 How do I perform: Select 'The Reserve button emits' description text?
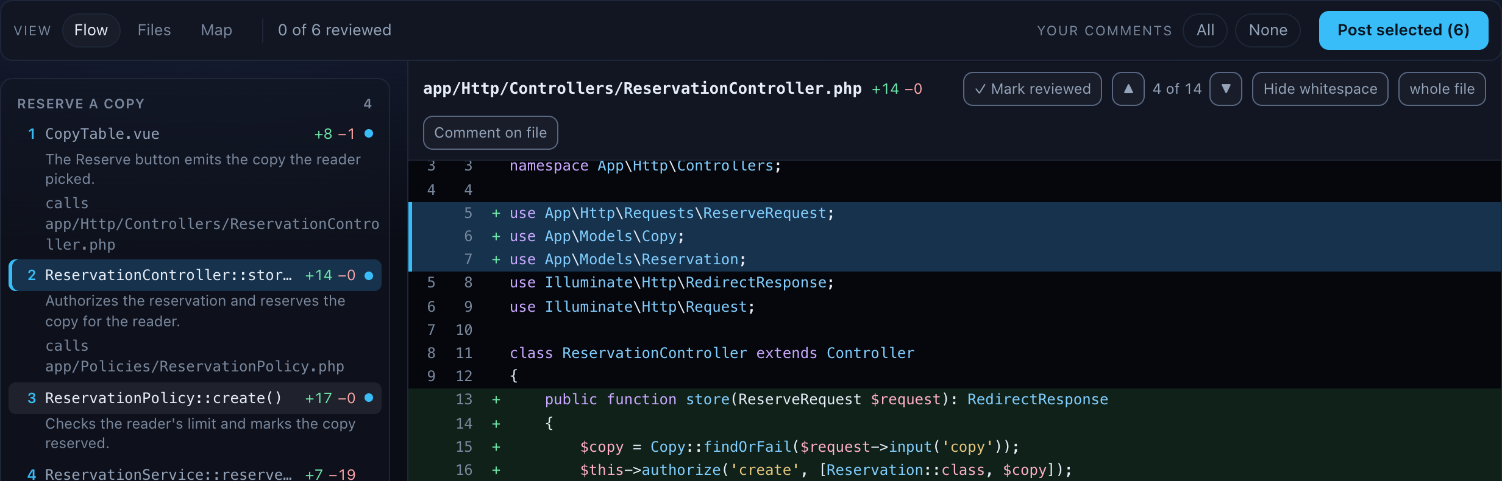[x=203, y=169]
